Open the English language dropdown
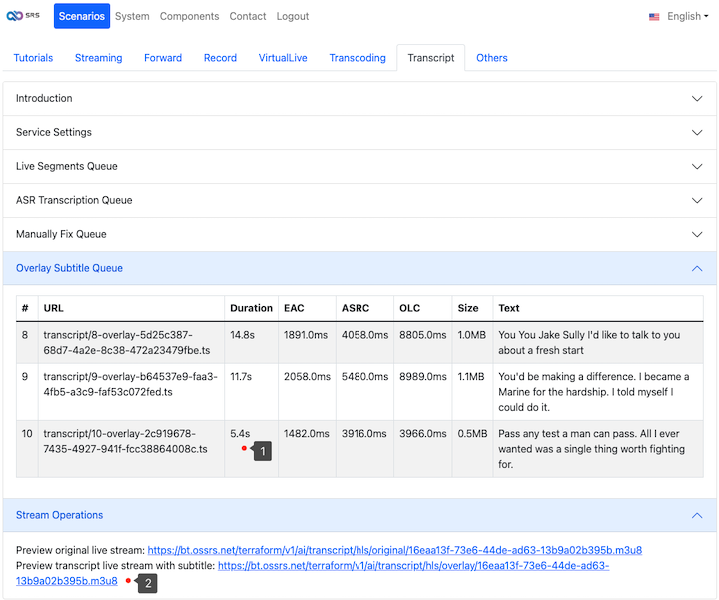This screenshot has width=719, height=600. point(687,17)
